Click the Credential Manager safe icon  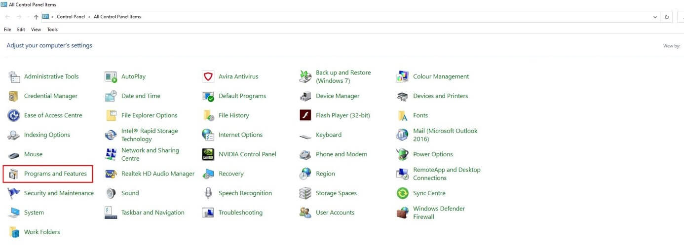coord(14,96)
